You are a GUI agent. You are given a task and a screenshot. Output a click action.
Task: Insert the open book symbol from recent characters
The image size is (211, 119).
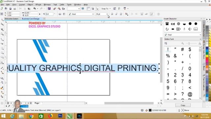[196, 29]
